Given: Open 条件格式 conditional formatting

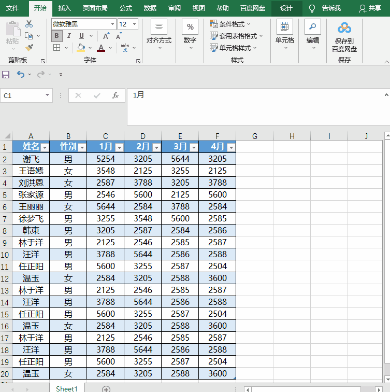Looking at the screenshot, I should coord(230,24).
